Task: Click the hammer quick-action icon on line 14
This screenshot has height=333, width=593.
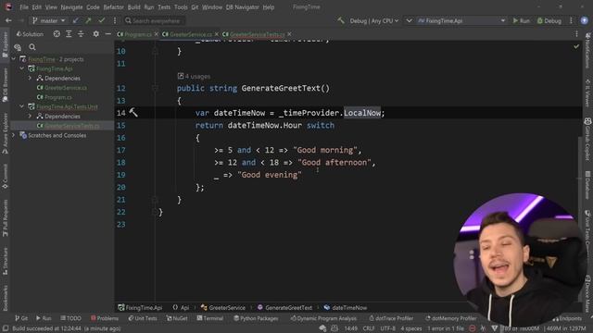Action: 133,112
